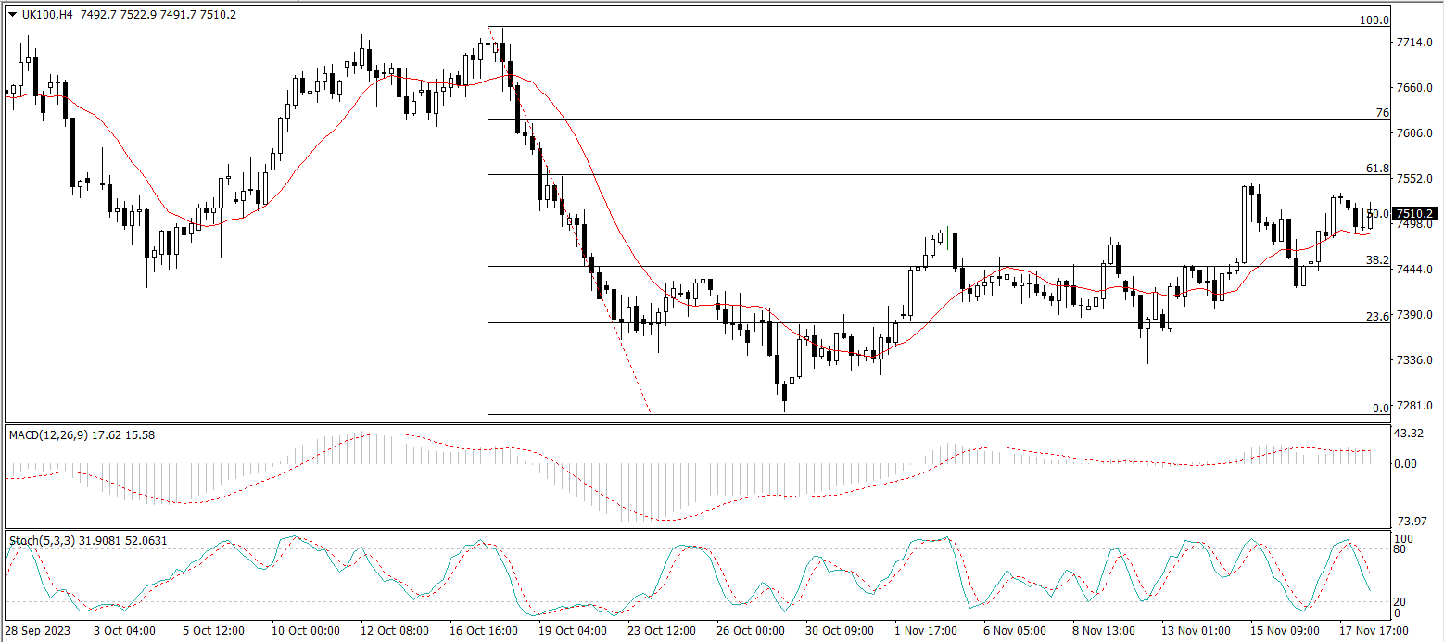Click the 23.6 Fibonacci level label

1377,316
